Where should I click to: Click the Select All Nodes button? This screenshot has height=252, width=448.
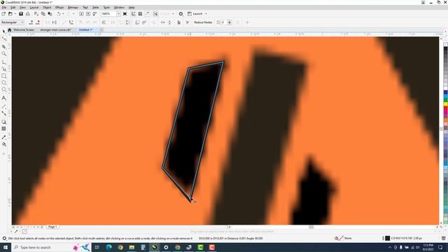click(x=188, y=22)
